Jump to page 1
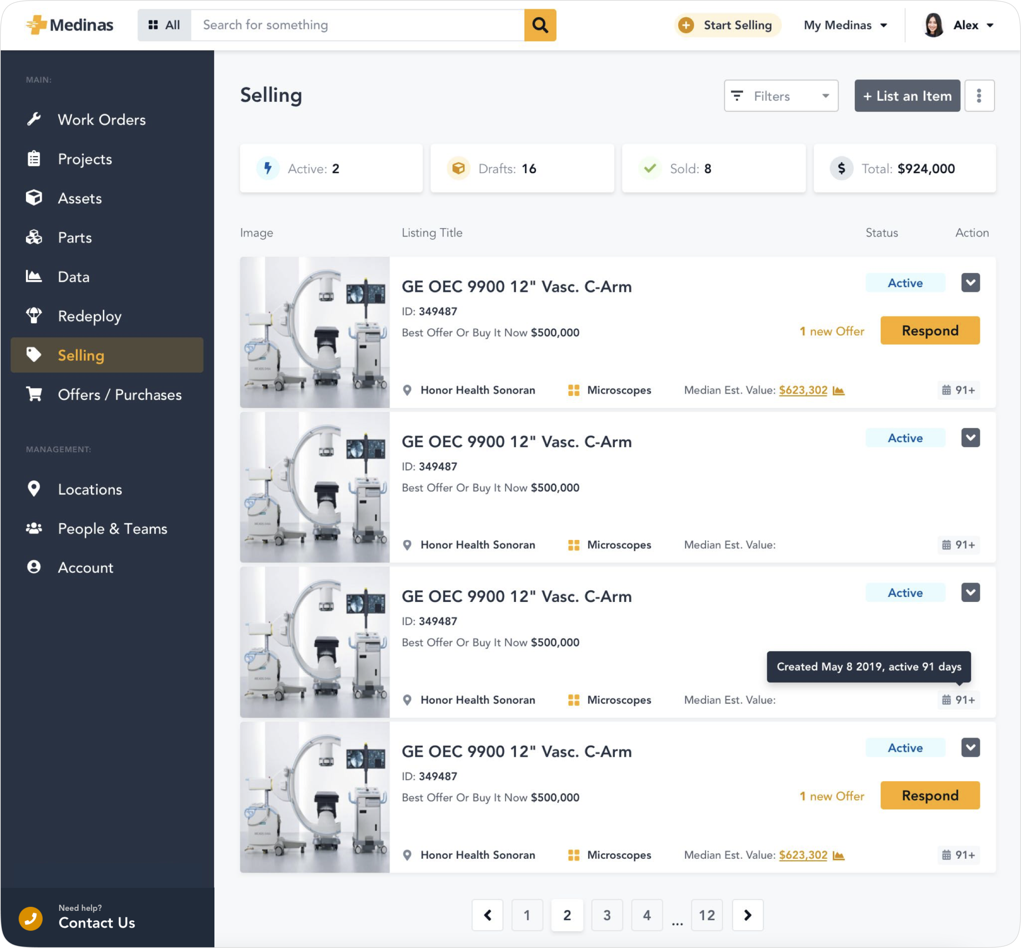Viewport: 1021px width, 948px height. (527, 915)
